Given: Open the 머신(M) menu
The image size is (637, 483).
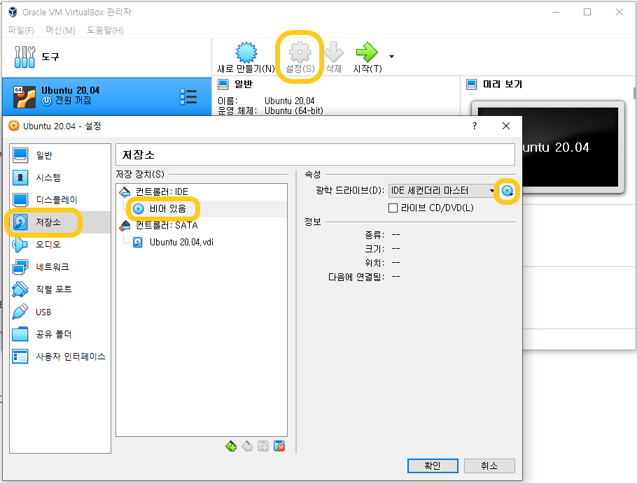Looking at the screenshot, I should [x=60, y=31].
